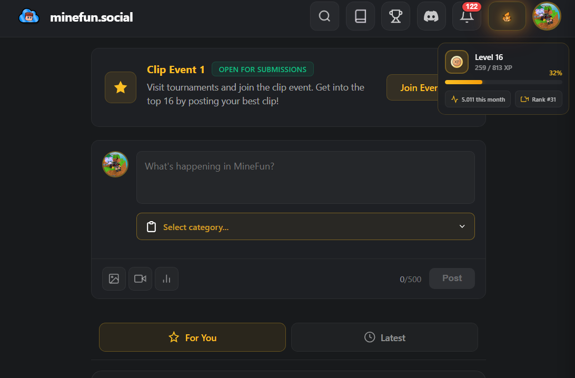Screen dimensions: 575x378
Task: Open the search icon in header
Action: (324, 16)
